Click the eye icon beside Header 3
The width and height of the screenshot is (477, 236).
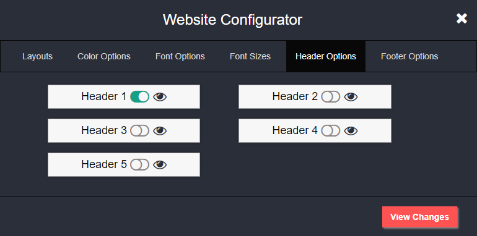(160, 131)
